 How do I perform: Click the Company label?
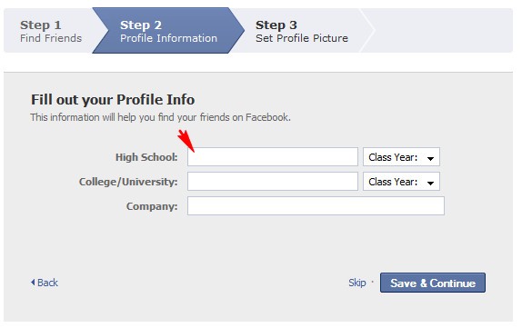pos(152,206)
